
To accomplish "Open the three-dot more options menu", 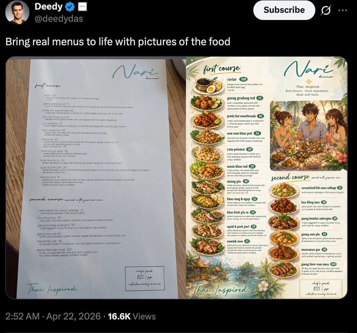I will [343, 10].
